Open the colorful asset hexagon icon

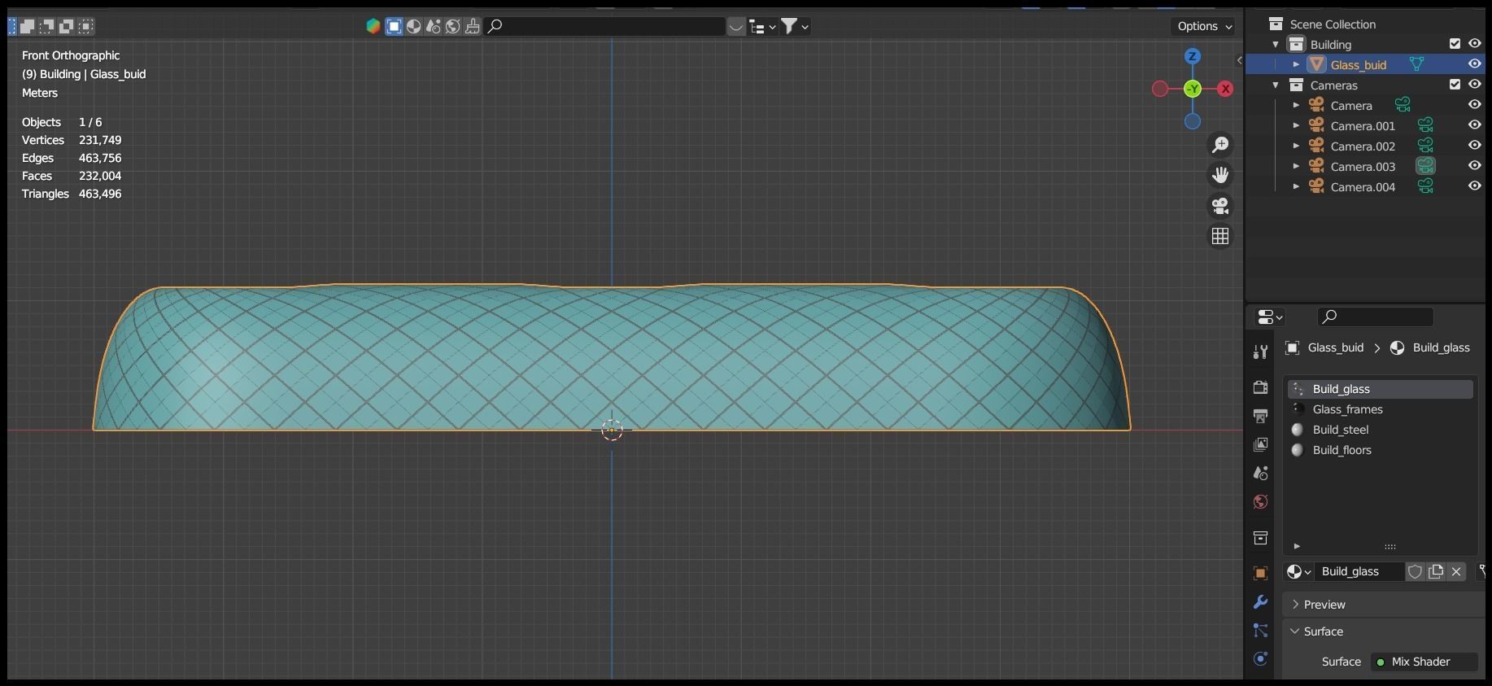pyautogui.click(x=373, y=26)
